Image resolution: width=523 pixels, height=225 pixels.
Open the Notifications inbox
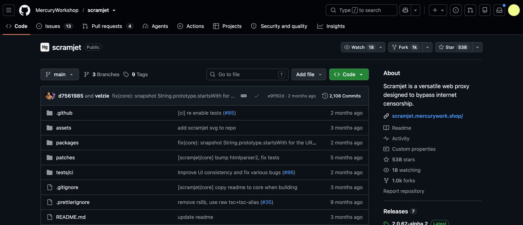click(x=499, y=10)
